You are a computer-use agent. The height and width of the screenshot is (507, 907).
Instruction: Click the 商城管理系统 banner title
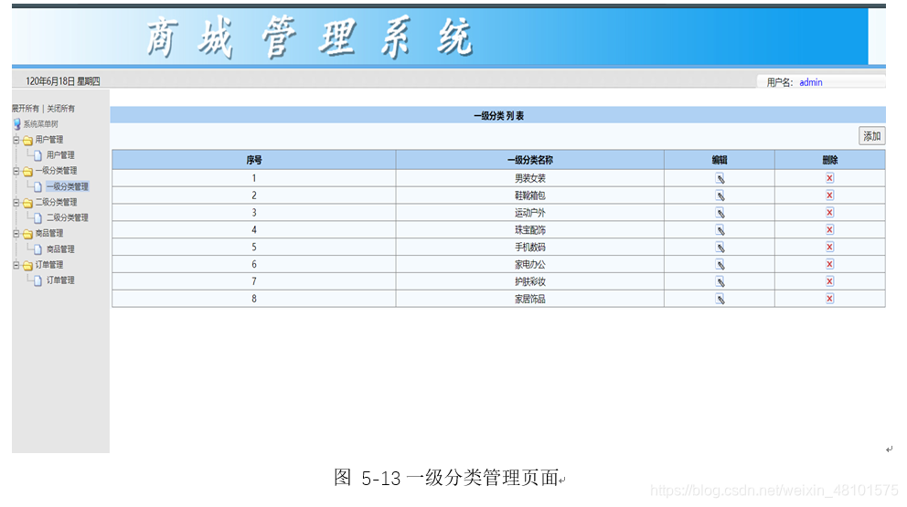309,37
